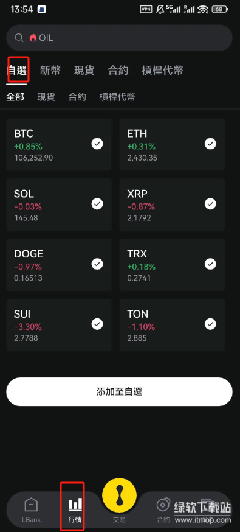240x532 pixels.
Task: Tap the DOGE coin card
Action: (59, 265)
